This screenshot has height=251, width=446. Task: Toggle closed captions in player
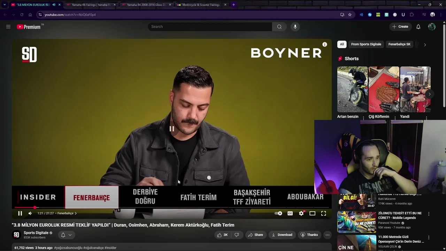pyautogui.click(x=290, y=213)
